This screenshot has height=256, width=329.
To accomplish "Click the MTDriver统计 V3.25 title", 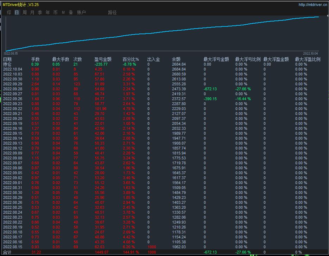I will click(21, 5).
